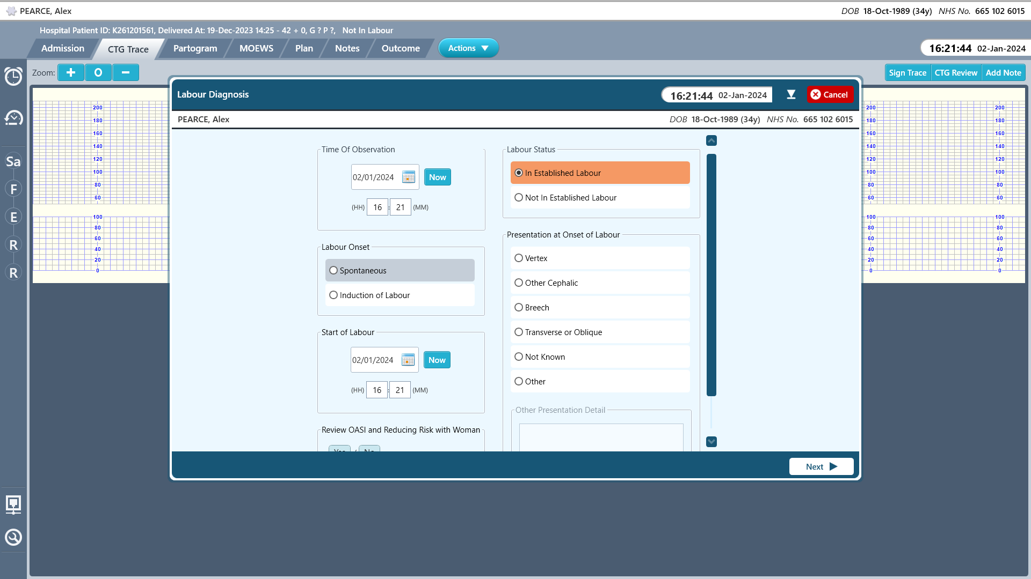Click the Other Presentation Detail text box
Image resolution: width=1031 pixels, height=579 pixels.
[601, 438]
